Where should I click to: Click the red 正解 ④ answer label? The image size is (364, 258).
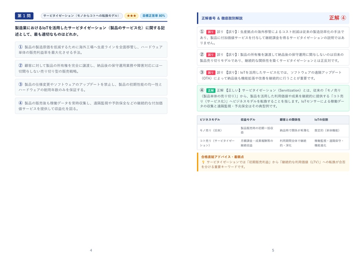338,18
